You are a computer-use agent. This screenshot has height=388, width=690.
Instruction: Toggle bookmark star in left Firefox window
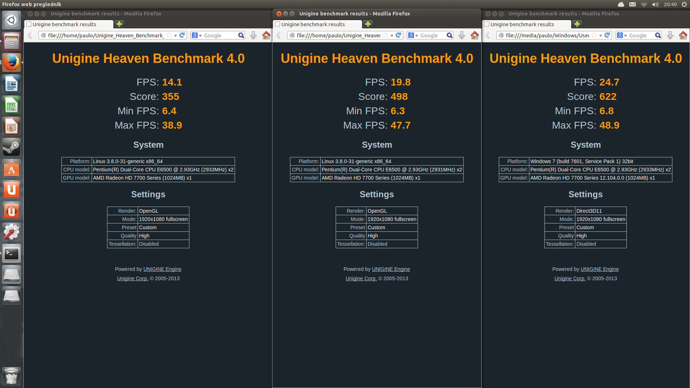click(x=169, y=35)
